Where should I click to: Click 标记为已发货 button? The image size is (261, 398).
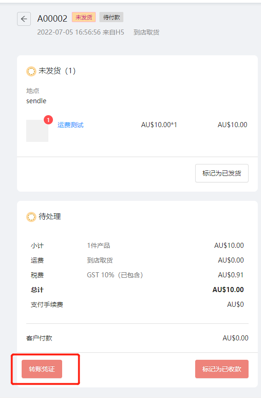click(222, 173)
